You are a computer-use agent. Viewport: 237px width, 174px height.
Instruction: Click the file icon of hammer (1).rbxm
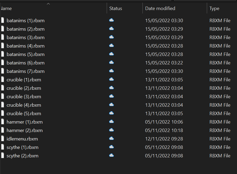point(3,121)
